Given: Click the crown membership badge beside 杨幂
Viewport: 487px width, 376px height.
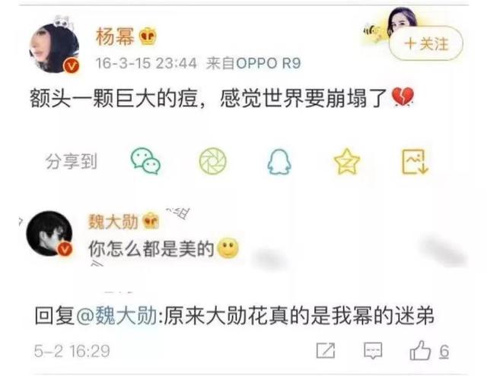Looking at the screenshot, I should pos(148,36).
